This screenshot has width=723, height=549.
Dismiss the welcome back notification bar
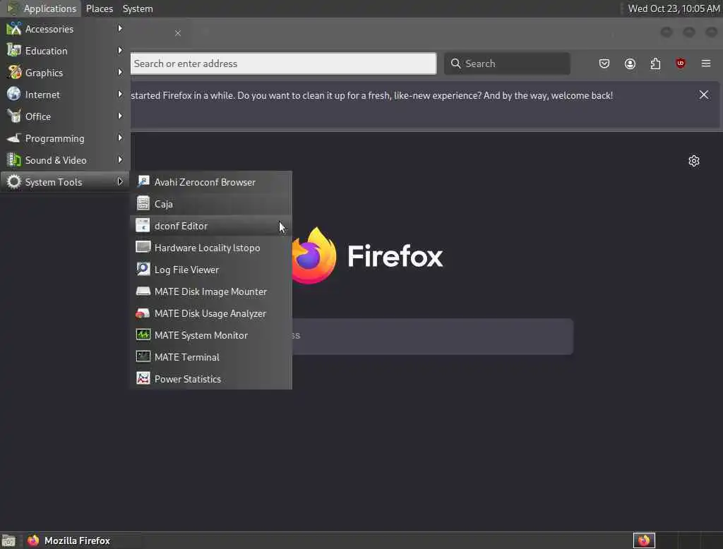704,95
